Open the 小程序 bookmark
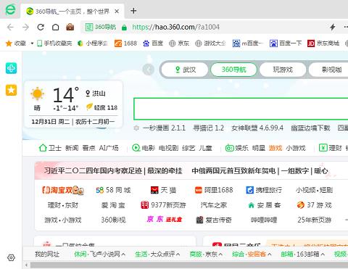The image size is (348, 269). coord(93,44)
